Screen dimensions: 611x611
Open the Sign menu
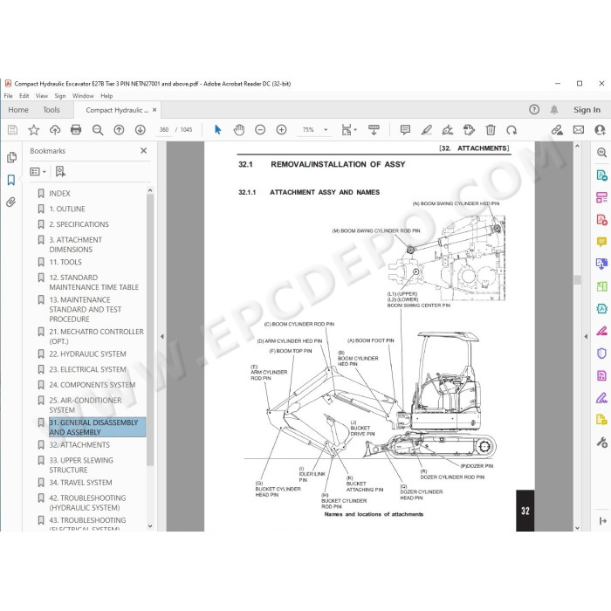click(x=60, y=96)
